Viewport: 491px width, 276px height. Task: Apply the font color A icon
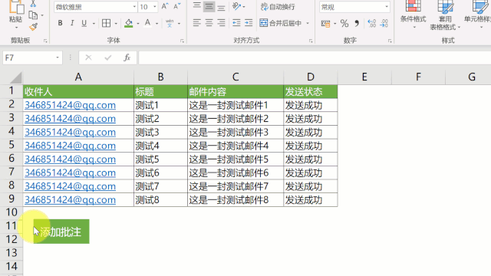tap(147, 23)
